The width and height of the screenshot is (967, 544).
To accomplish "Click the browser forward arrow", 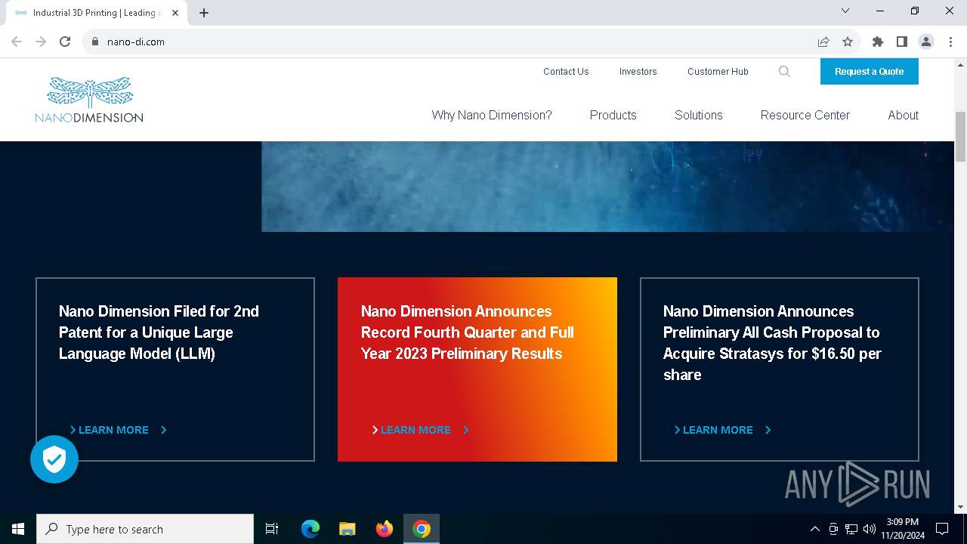I will [x=41, y=42].
